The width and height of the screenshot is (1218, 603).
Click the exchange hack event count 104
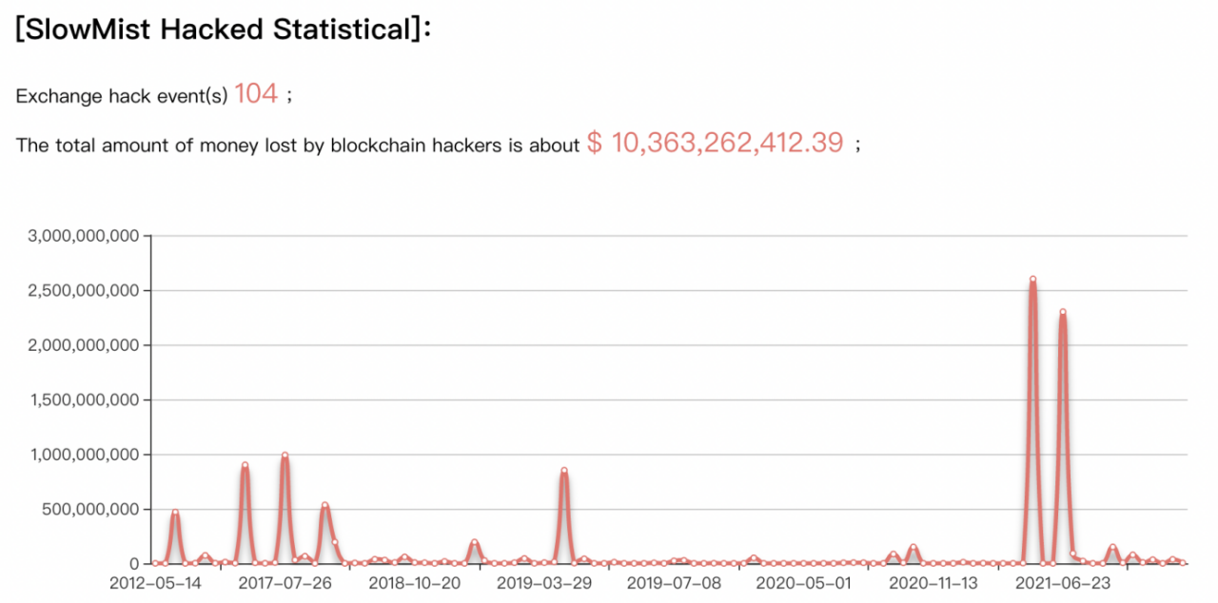coord(256,93)
